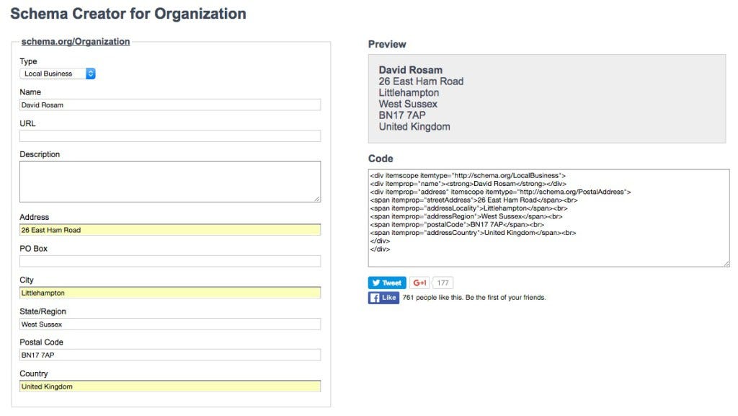Click the State/Region field with West Sussex

170,324
